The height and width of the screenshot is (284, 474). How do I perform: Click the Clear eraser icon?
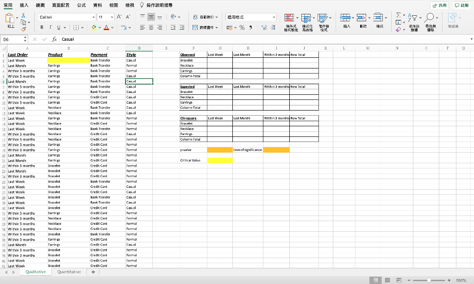click(399, 29)
